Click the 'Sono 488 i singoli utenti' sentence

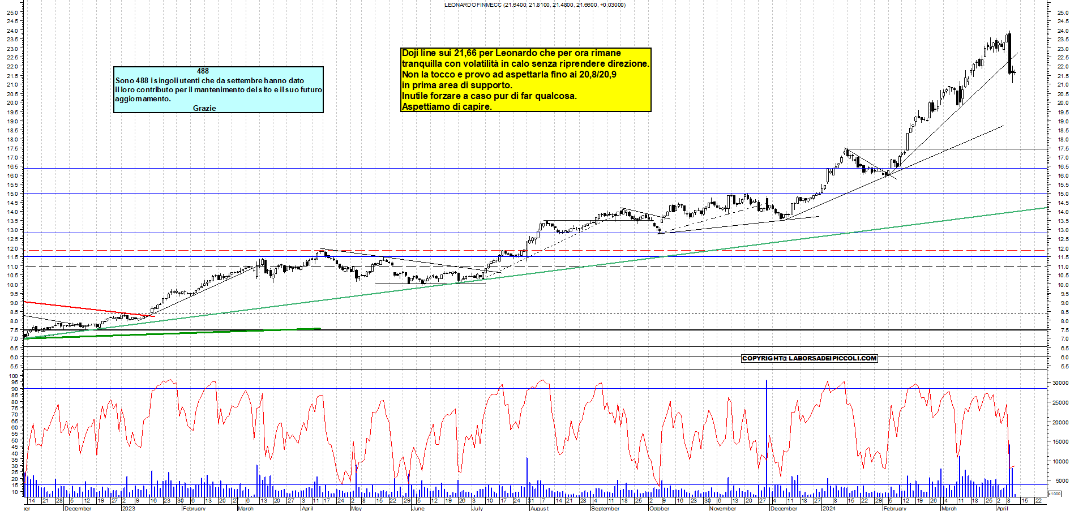[209, 80]
